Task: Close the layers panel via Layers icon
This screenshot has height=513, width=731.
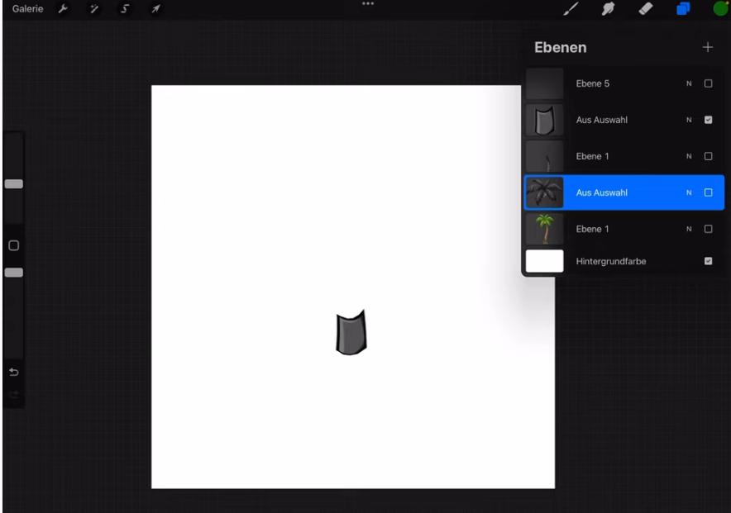Action: (683, 9)
